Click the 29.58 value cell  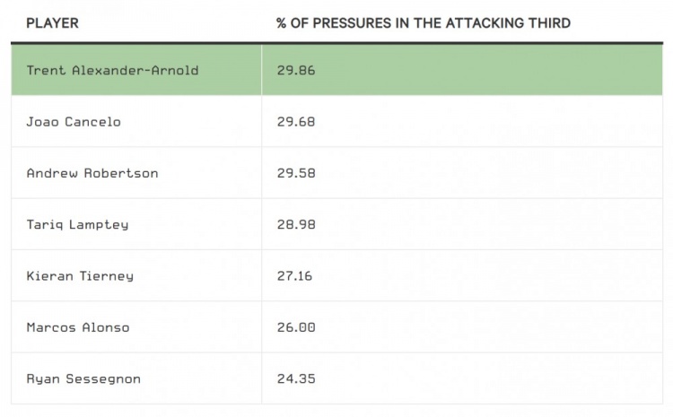click(462, 173)
